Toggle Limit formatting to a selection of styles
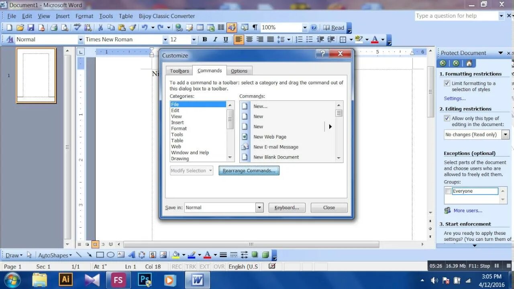Image resolution: width=514 pixels, height=289 pixels. pyautogui.click(x=447, y=83)
